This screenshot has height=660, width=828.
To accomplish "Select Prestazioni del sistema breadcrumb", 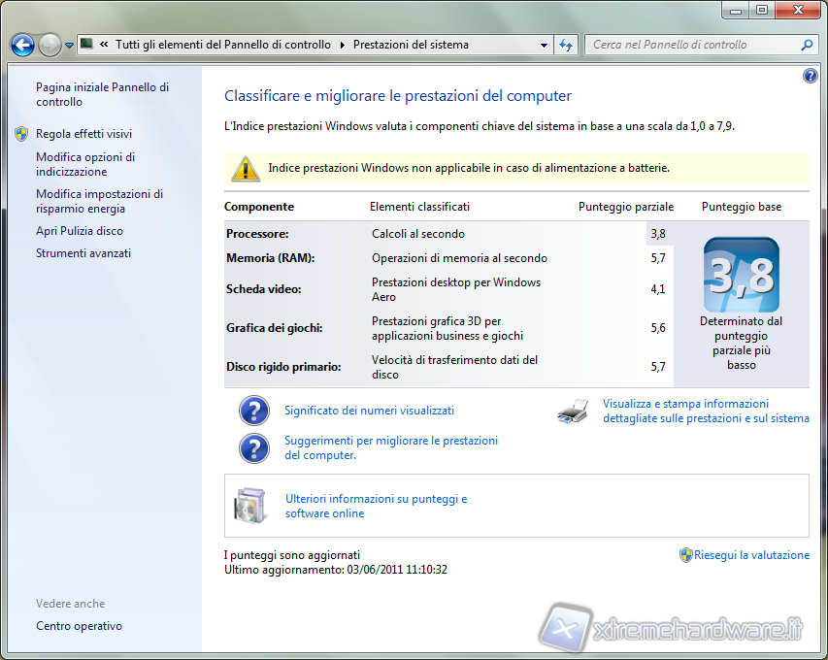I will pos(411,45).
